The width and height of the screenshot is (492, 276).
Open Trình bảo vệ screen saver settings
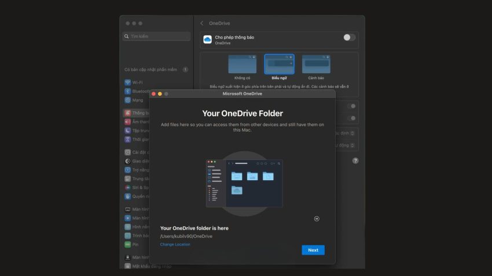tap(137, 236)
